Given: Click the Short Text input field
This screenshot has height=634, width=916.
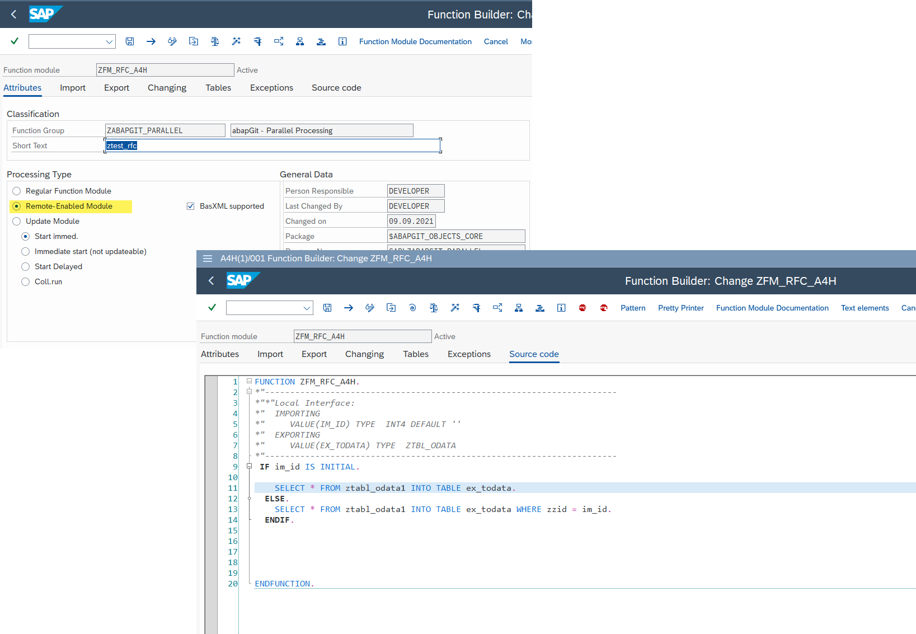Looking at the screenshot, I should [x=273, y=145].
